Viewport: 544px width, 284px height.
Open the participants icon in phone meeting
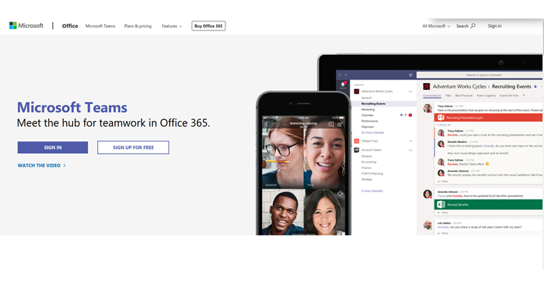pos(340,125)
